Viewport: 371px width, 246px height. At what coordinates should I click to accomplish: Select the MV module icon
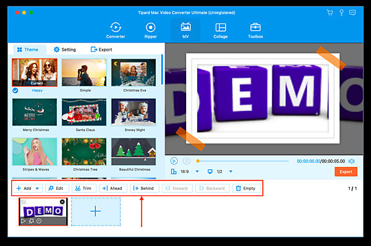185,30
